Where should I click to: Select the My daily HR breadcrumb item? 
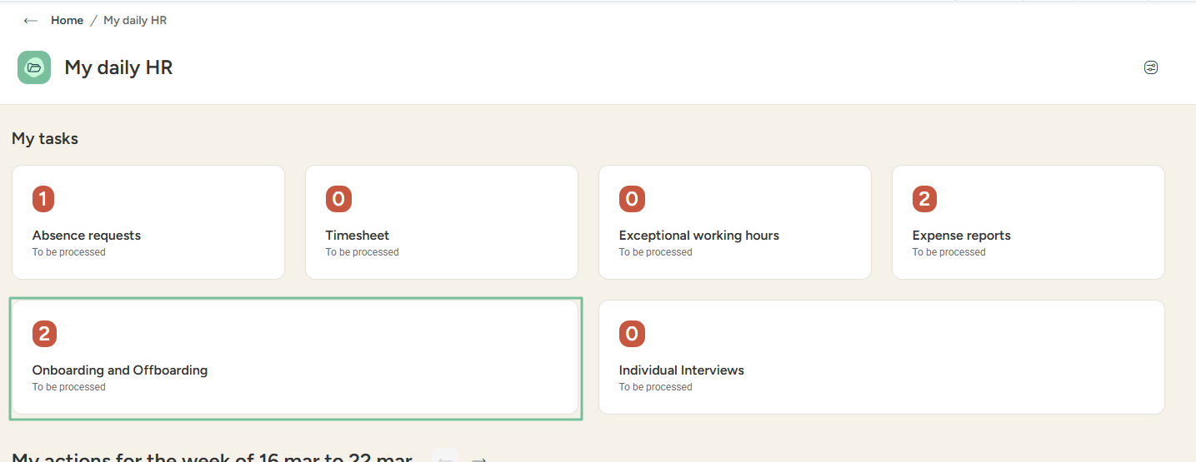click(135, 21)
